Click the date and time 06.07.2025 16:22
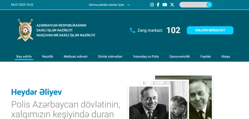 pyautogui.click(x=22, y=5)
